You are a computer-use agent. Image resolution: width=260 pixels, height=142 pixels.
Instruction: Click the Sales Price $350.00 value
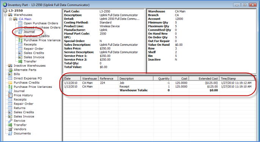[x=105, y=48]
